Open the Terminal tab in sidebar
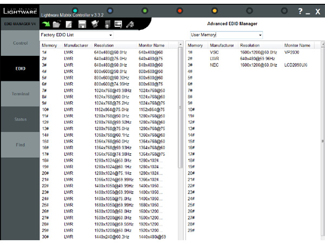Viewport: 325px width, 244px height. pyautogui.click(x=20, y=94)
